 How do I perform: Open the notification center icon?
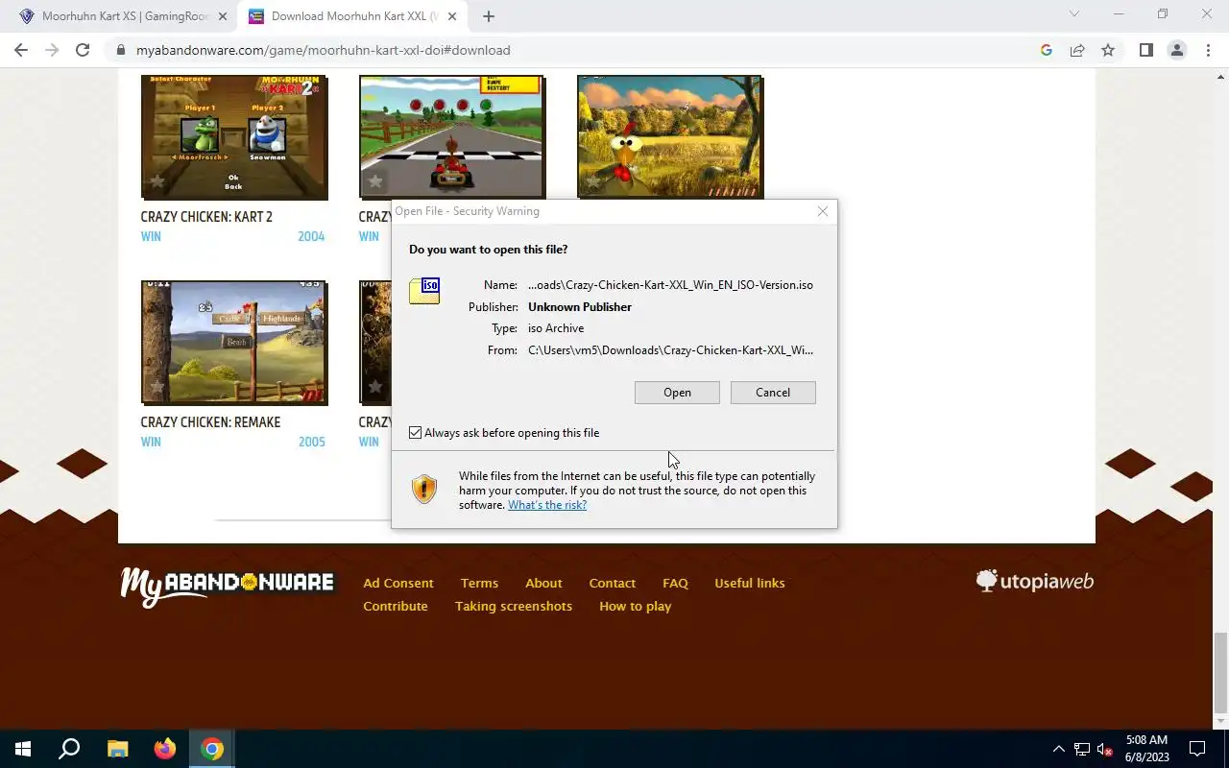pos(1197,749)
